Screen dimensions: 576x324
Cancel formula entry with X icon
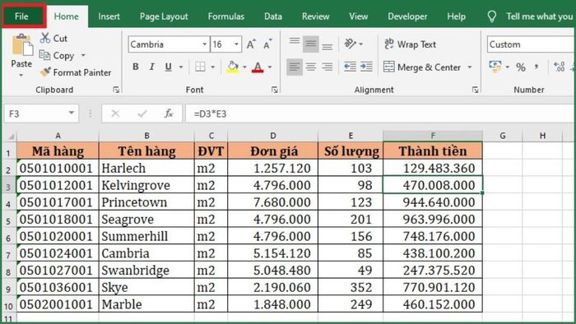pos(115,113)
